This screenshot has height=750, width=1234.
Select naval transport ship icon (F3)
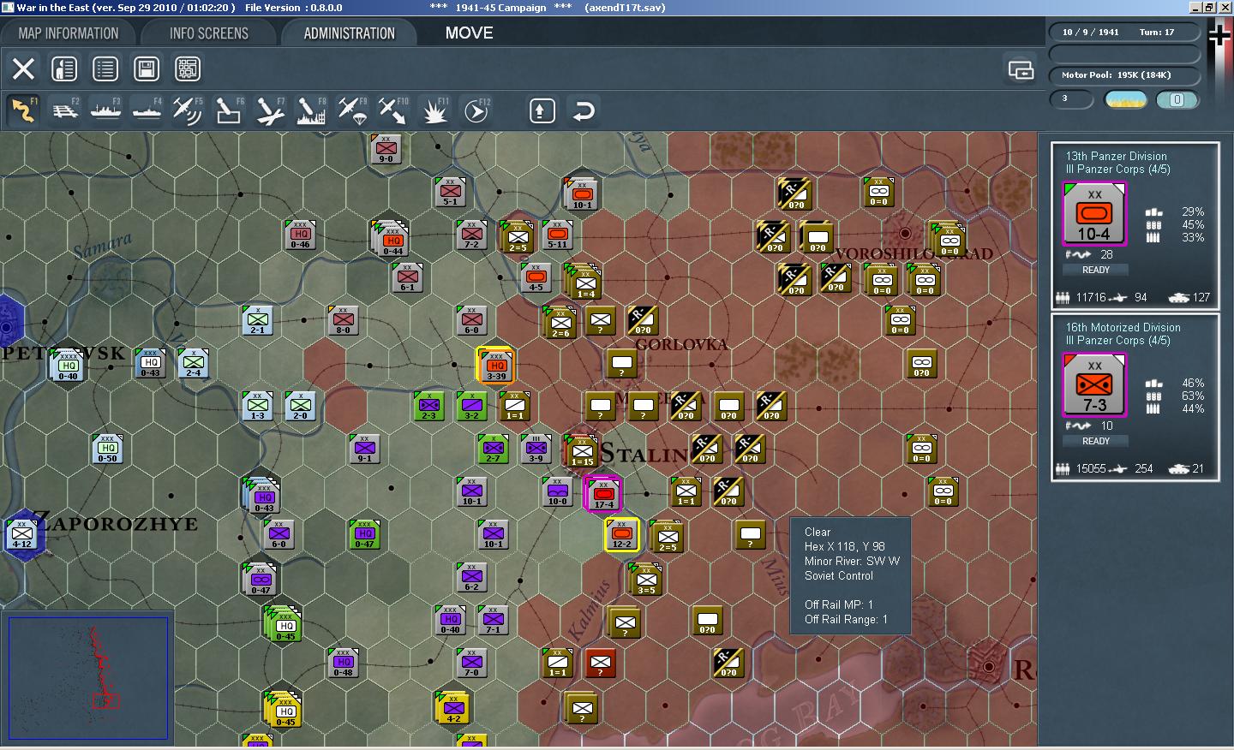105,110
